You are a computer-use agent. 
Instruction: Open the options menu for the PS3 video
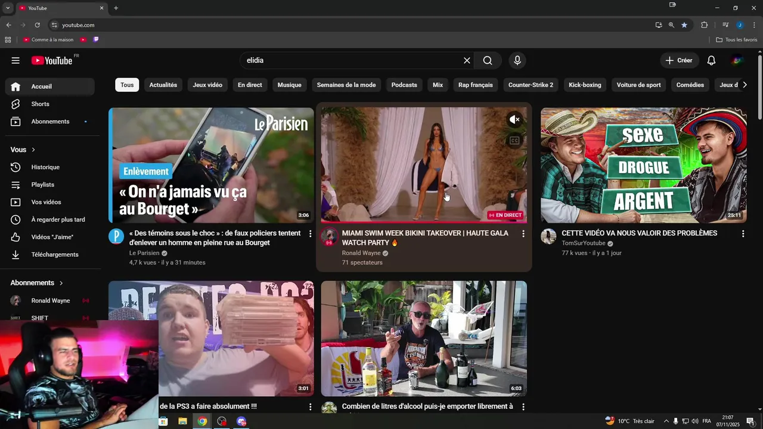(310, 407)
